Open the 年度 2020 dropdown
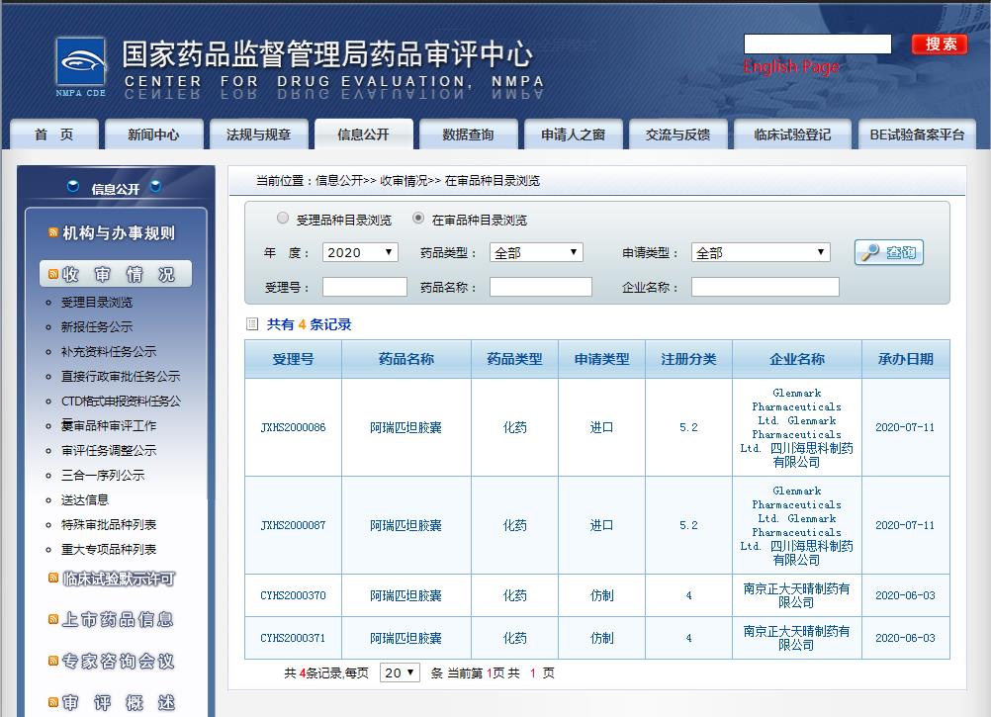Viewport: 991px width, 717px height. 360,253
